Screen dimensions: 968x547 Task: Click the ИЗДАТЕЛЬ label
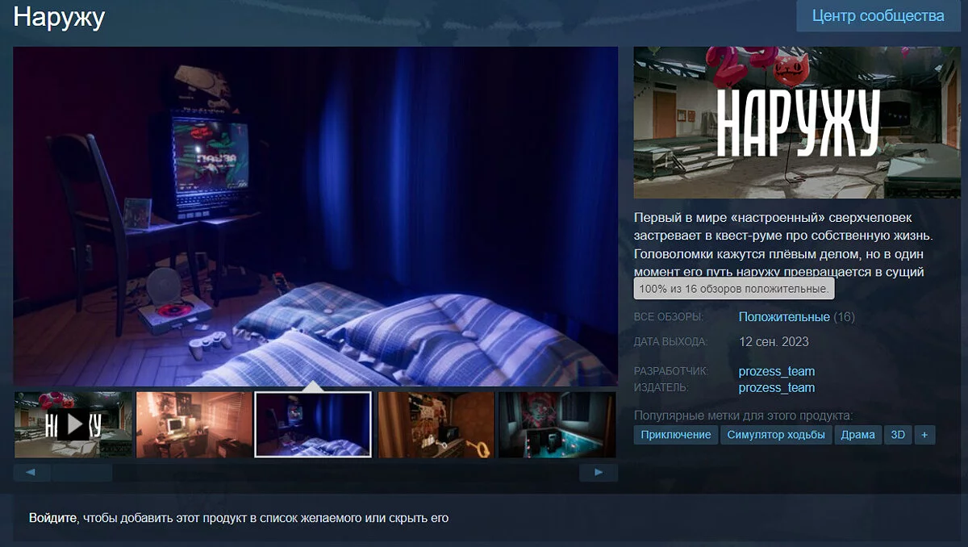click(661, 387)
